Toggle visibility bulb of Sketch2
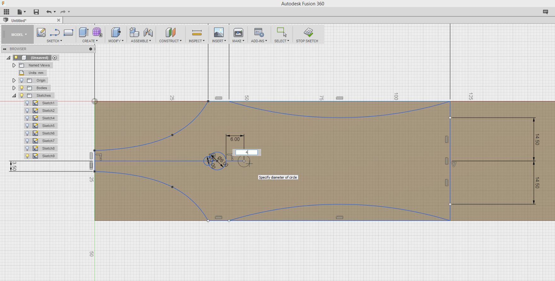 27,111
